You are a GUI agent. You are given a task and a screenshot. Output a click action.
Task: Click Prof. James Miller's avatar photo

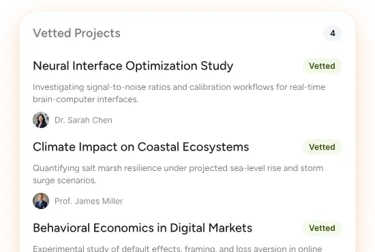click(x=41, y=201)
